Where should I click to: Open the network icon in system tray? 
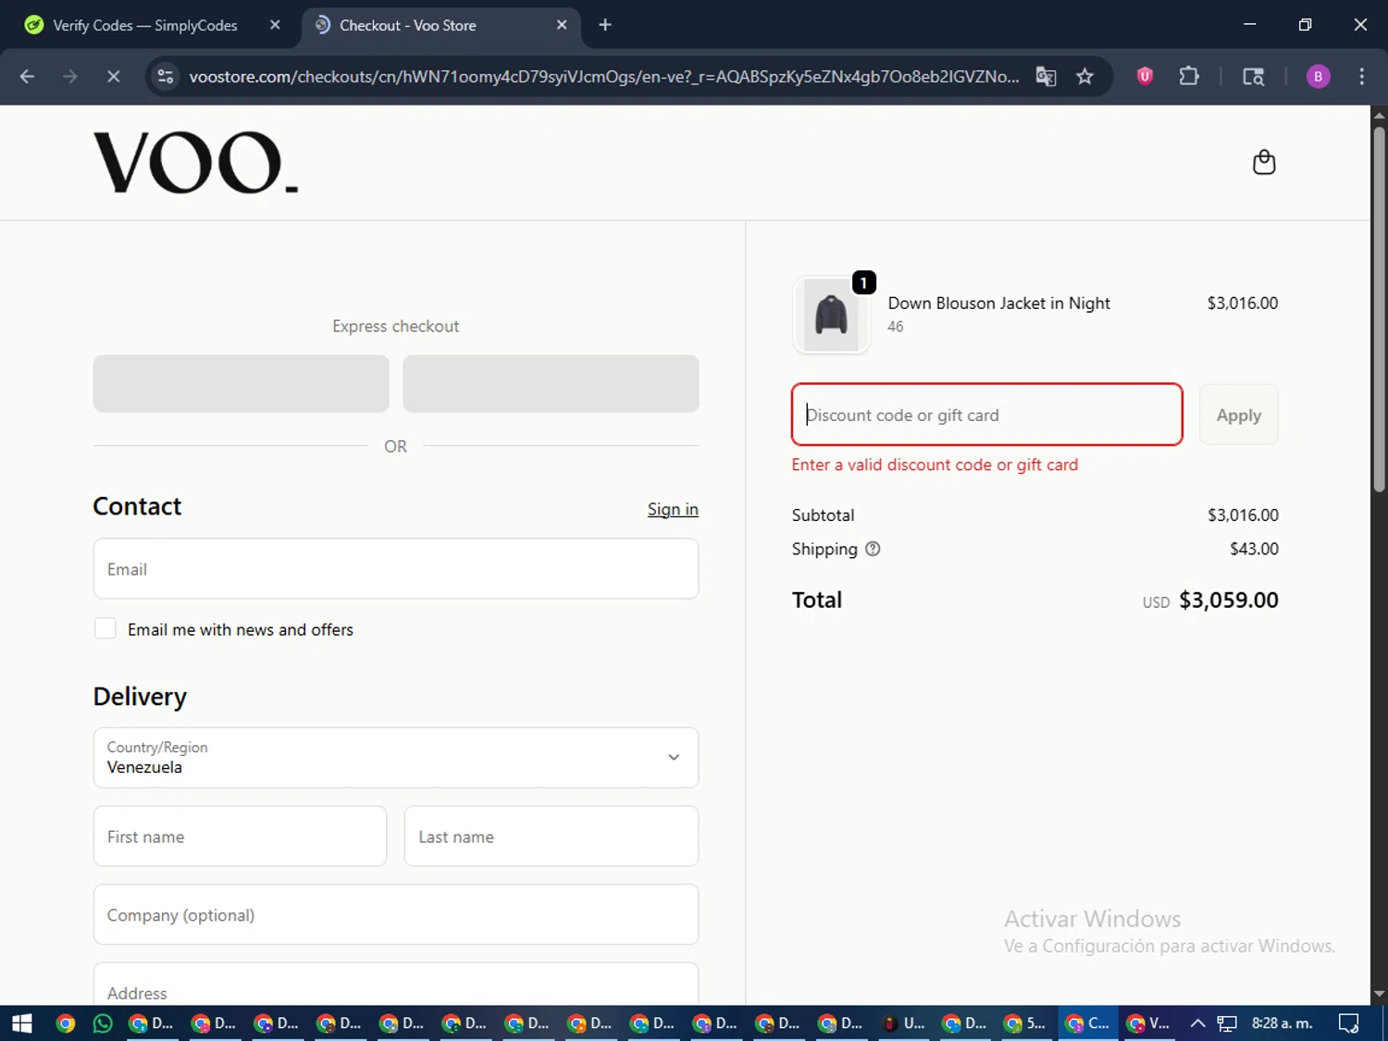[1227, 1023]
